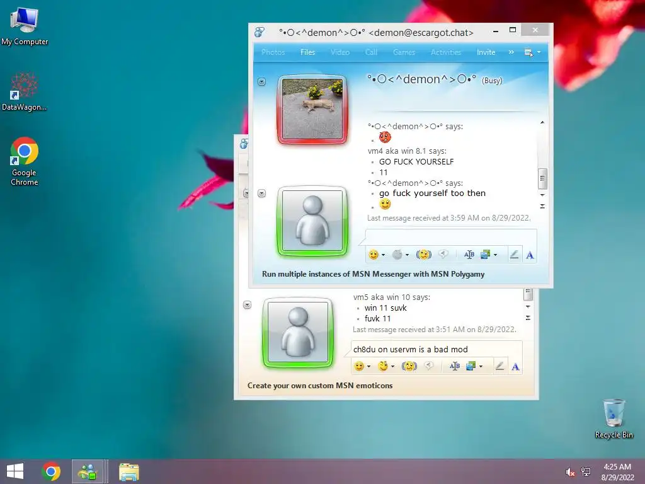This screenshot has height=484, width=645.
Task: Expand the winks dropdown arrow in the demon chat
Action: click(x=408, y=255)
